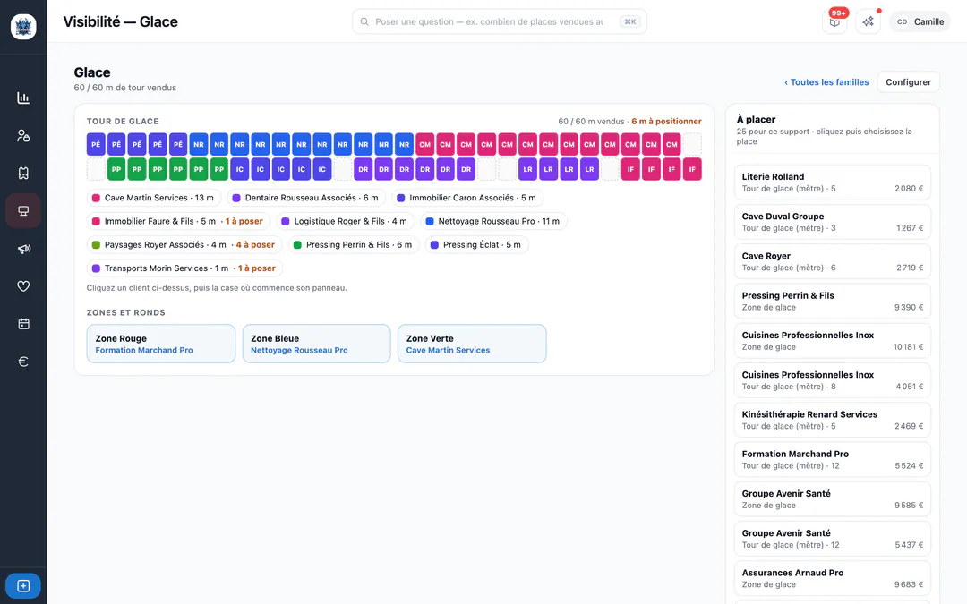Viewport: 967px width, 604px height.
Task: Open the ticket icon section in sidebar
Action: 23,174
